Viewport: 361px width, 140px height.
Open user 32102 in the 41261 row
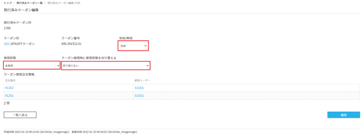coord(139,95)
